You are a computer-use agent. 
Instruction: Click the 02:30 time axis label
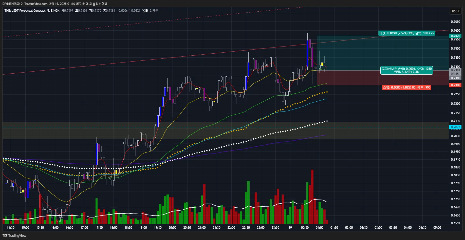[363, 228]
